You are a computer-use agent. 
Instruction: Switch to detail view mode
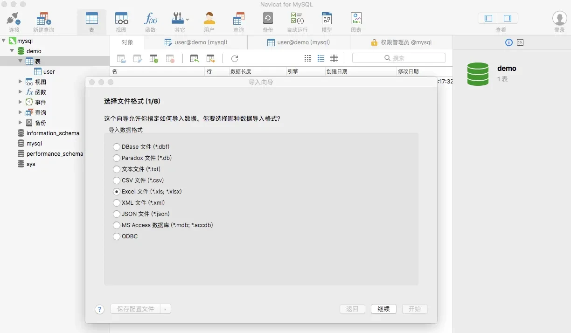(334, 58)
